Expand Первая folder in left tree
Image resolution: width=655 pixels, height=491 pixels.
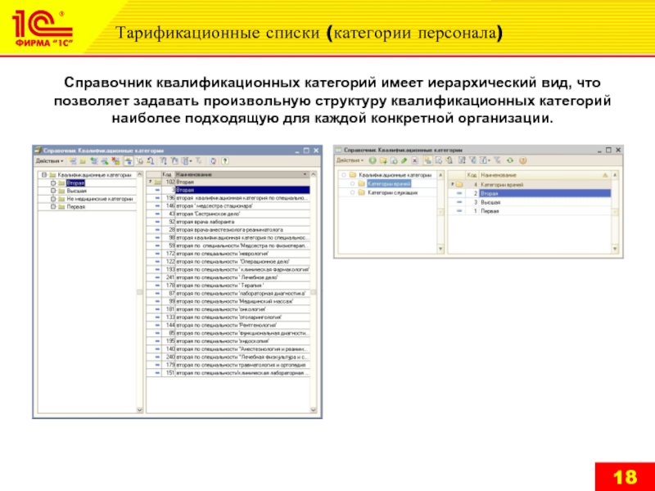(53, 207)
